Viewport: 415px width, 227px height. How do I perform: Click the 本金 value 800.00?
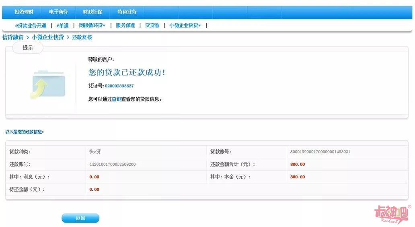click(x=298, y=177)
